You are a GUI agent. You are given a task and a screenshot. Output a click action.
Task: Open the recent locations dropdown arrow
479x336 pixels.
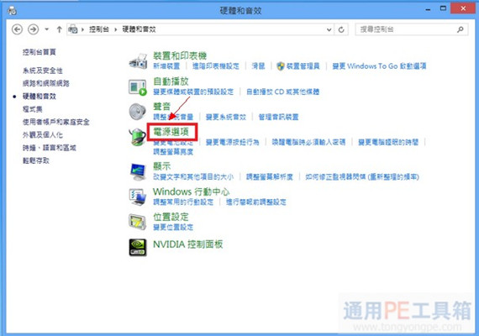[47, 29]
